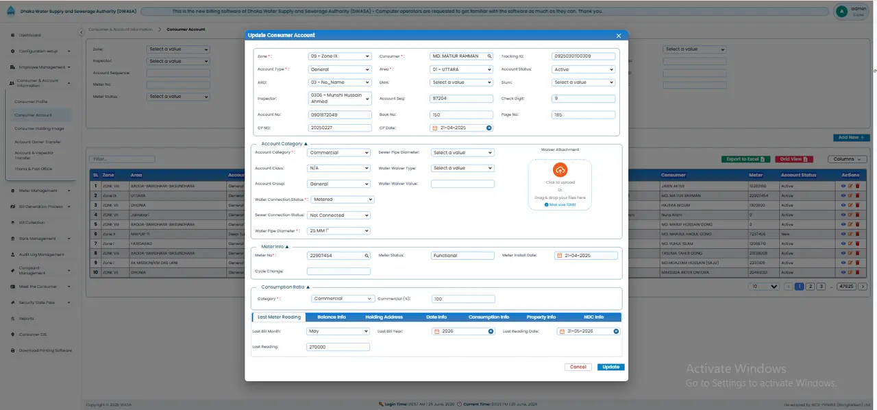
Task: Open the calendar icon for Meter Install Date
Action: coord(559,255)
